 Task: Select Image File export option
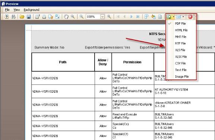[x=181, y=77]
